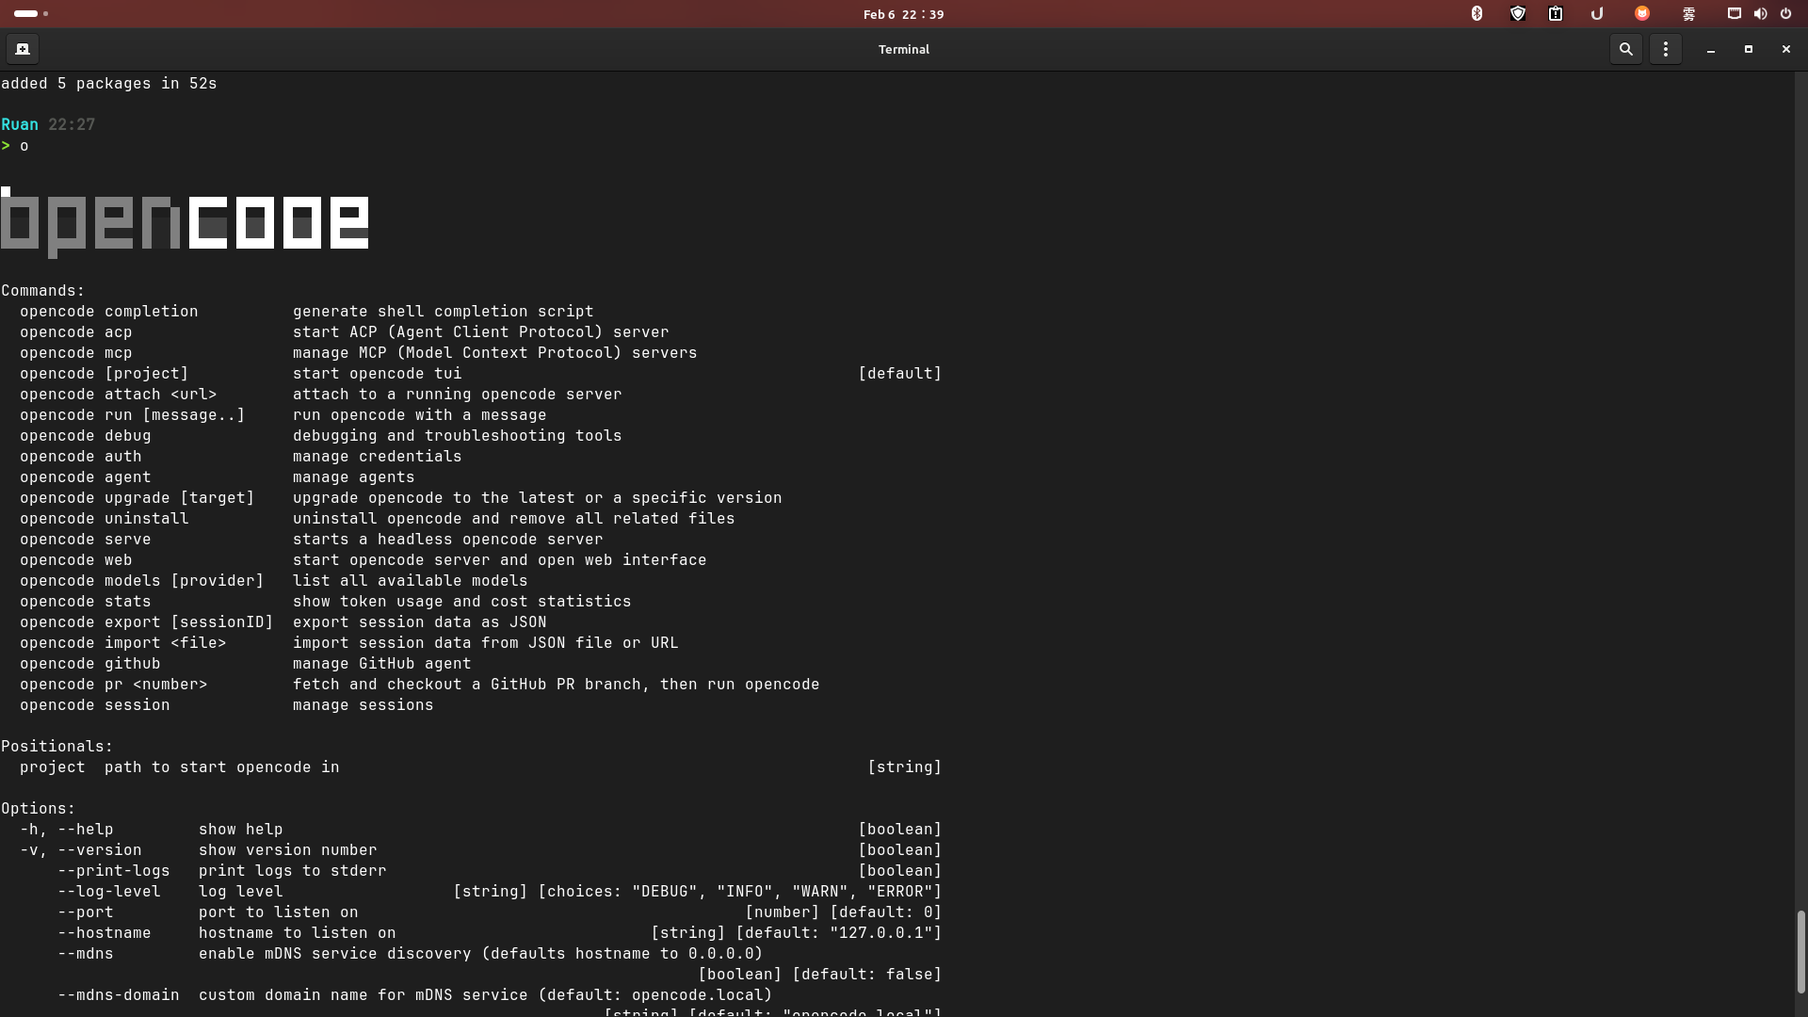
Task: Click the text 'opencode github'
Action: coord(90,664)
